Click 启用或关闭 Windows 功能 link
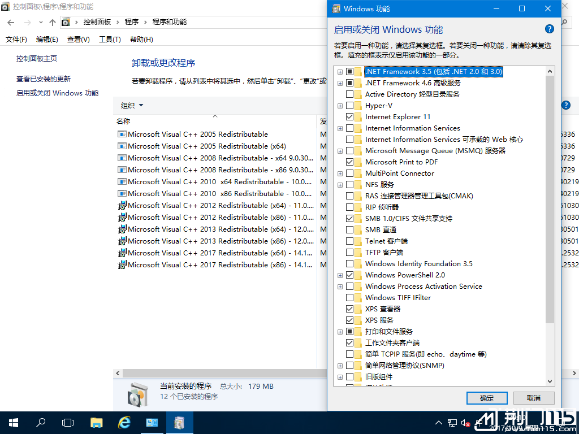 point(57,93)
